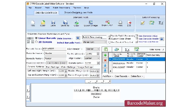Click the Batch Processing sigma formula icon
Viewport: 192px width, 110px height.
coord(161,23)
